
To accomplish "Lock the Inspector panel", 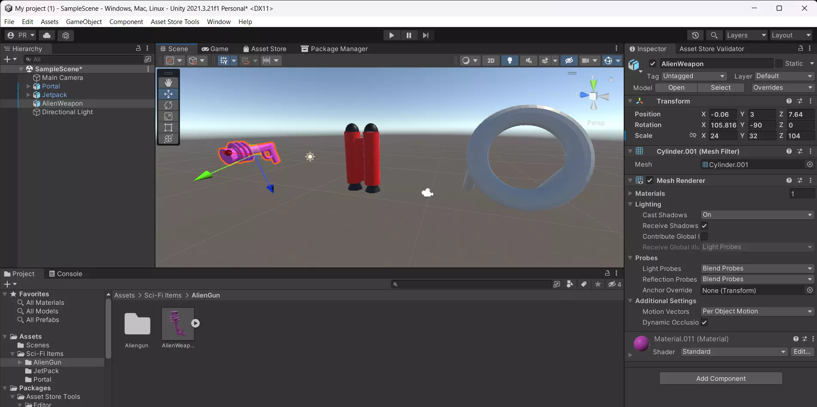I will [x=800, y=49].
